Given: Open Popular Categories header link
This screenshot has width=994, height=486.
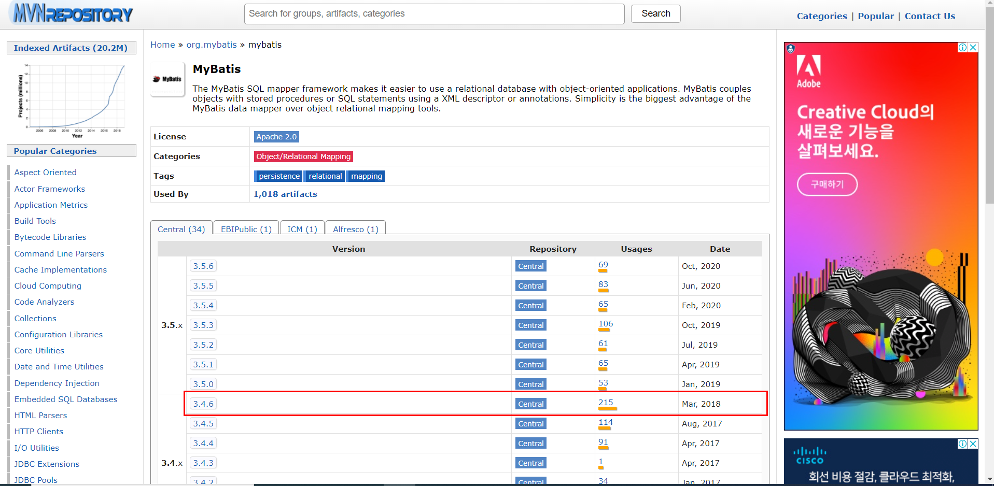Looking at the screenshot, I should 55,151.
